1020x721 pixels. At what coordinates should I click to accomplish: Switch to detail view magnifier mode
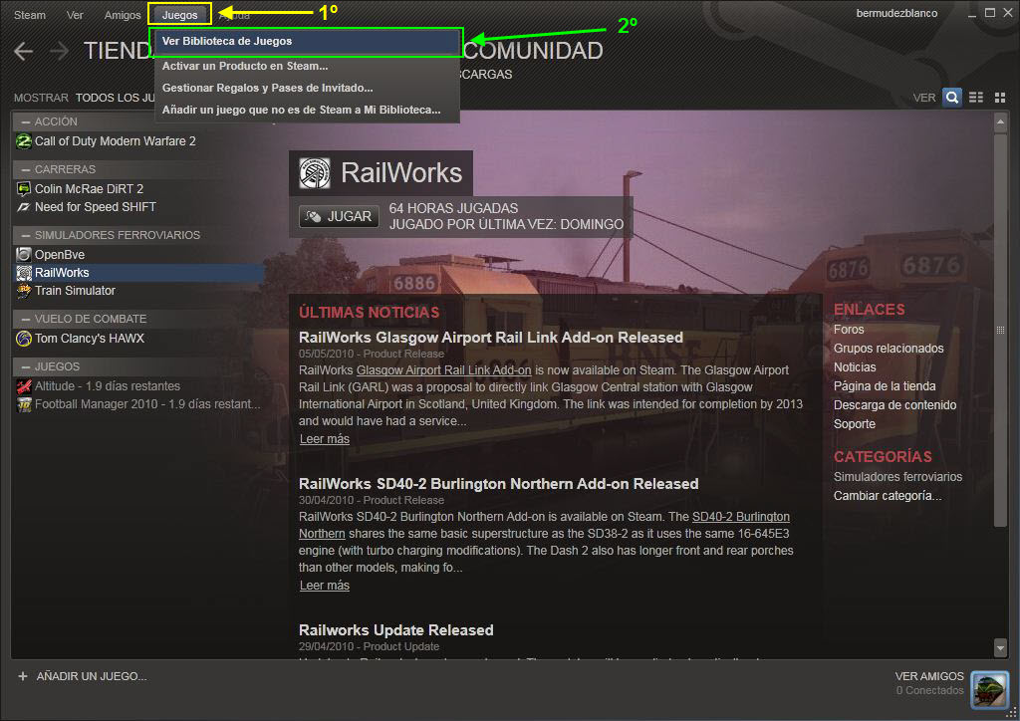952,98
